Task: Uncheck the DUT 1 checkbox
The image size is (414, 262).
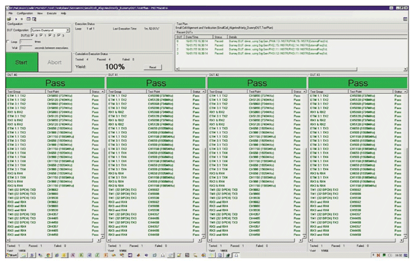Action: pyautogui.click(x=41, y=35)
